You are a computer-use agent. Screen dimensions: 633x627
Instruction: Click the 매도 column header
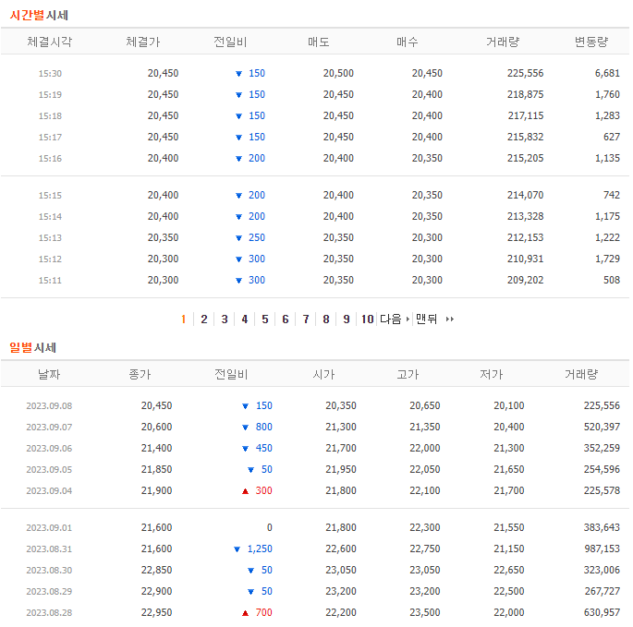tap(319, 42)
